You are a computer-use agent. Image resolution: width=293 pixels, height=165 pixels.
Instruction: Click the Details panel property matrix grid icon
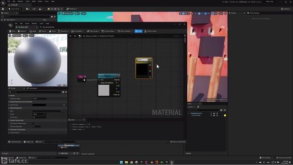[x=63, y=92]
